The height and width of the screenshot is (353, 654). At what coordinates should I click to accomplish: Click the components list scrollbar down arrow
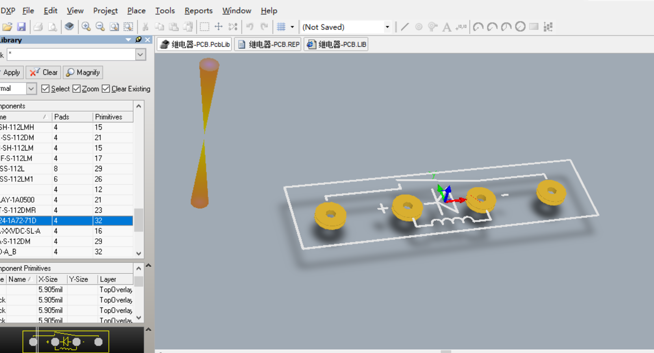(x=139, y=253)
